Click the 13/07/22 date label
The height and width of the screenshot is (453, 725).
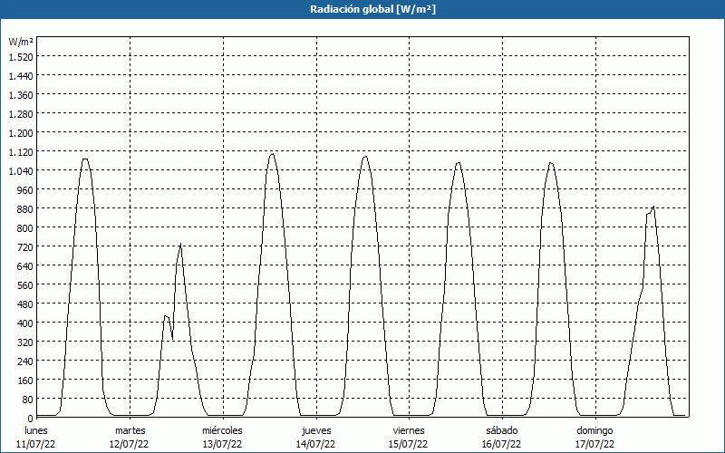(x=222, y=444)
